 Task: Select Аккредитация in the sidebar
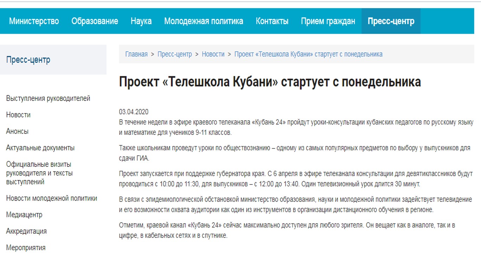pos(26,231)
